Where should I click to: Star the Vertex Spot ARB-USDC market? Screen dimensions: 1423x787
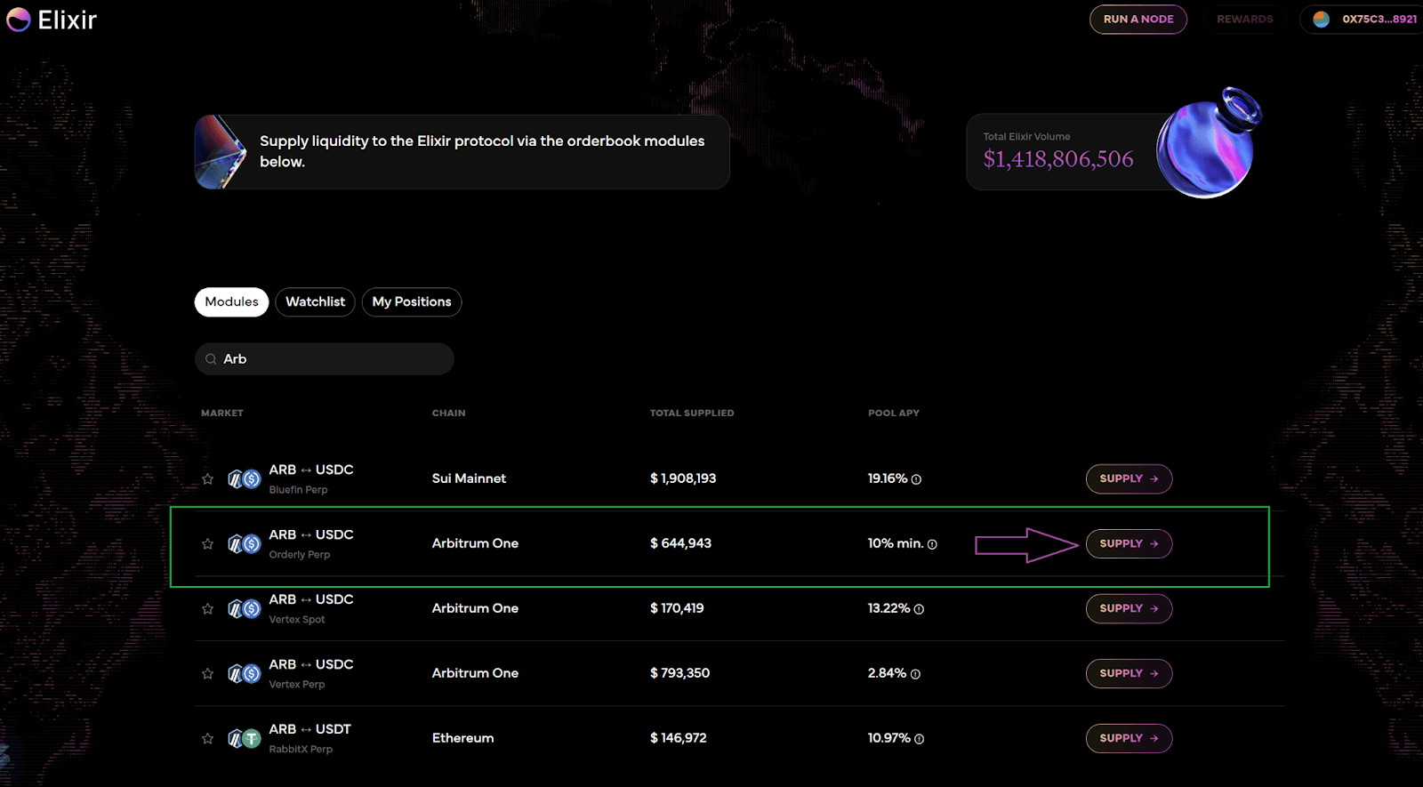coord(207,608)
